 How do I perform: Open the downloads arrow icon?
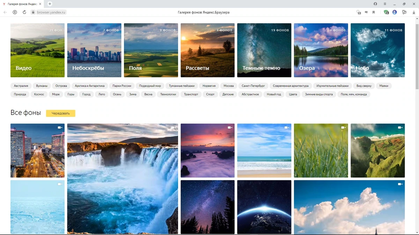[x=414, y=12]
